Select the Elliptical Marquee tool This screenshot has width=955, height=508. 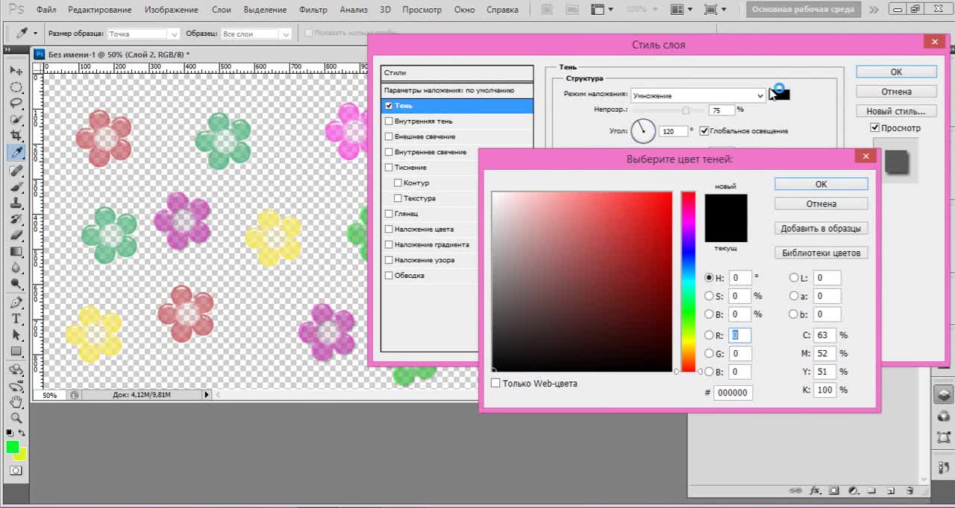16,87
